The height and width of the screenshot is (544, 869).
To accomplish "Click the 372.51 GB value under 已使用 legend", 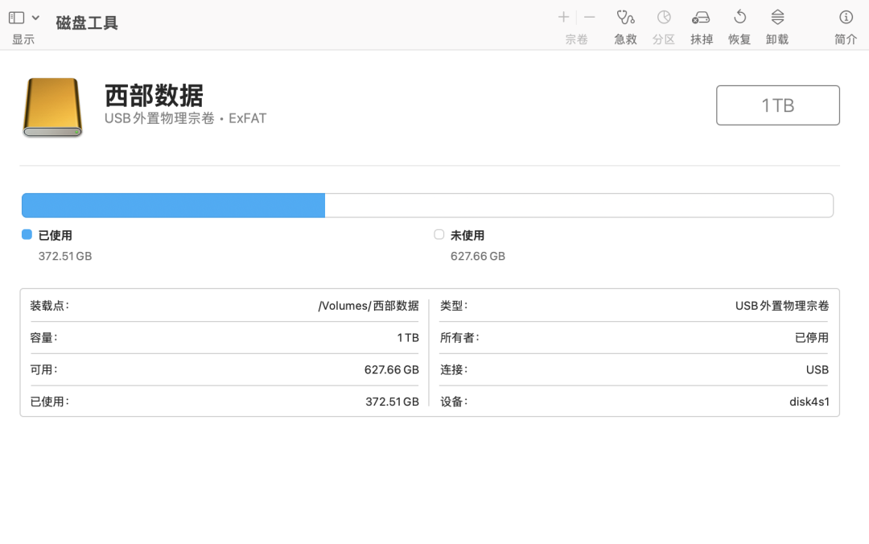I will tap(65, 256).
